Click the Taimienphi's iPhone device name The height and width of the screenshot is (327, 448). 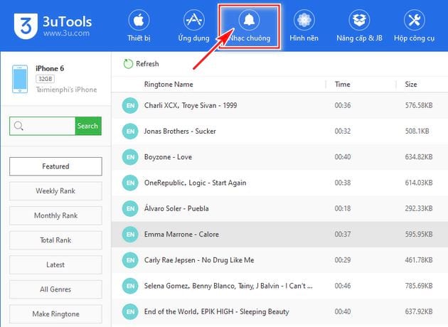pyautogui.click(x=66, y=90)
